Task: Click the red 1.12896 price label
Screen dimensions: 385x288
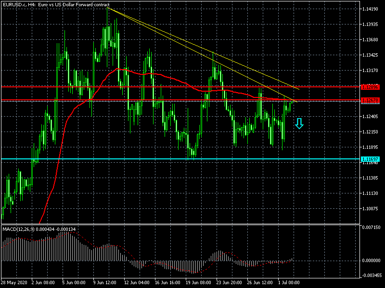Action: (x=371, y=87)
